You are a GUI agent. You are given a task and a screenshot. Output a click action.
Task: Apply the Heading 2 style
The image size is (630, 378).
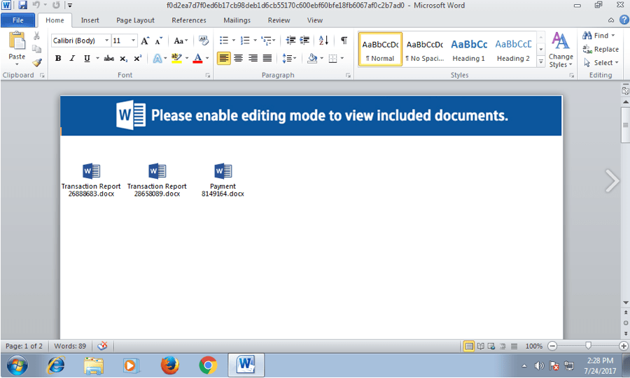[513, 50]
